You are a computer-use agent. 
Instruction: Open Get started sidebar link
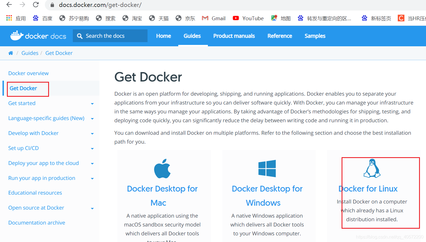pyautogui.click(x=22, y=103)
